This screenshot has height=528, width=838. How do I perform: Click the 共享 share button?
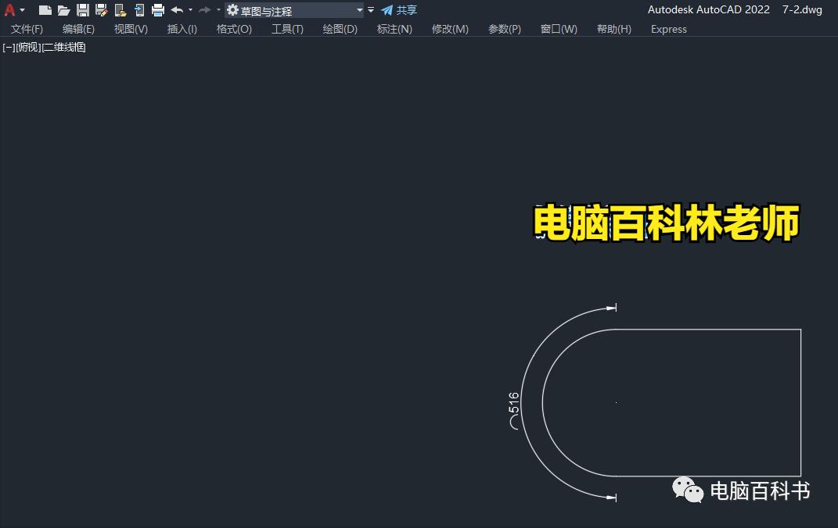point(404,10)
